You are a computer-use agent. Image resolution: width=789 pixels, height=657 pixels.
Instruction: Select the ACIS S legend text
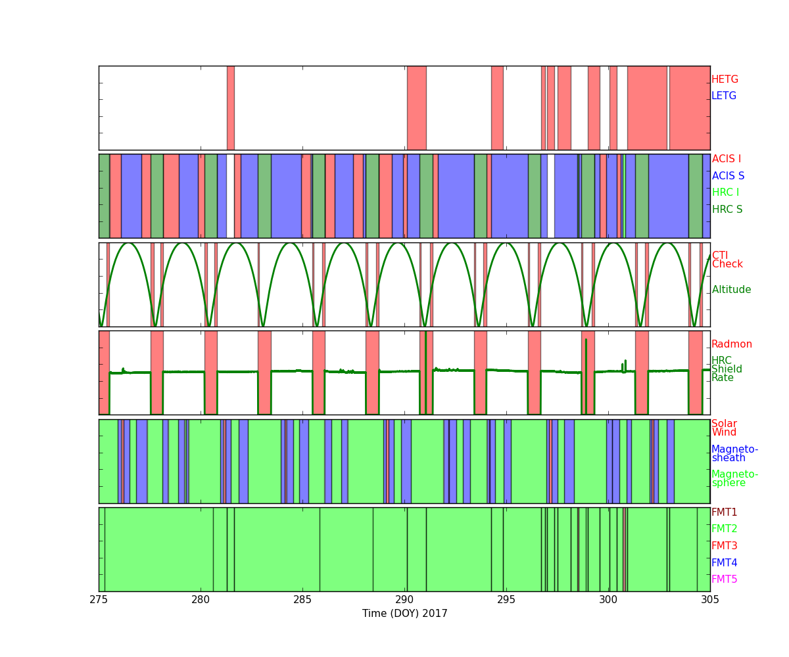(x=727, y=176)
